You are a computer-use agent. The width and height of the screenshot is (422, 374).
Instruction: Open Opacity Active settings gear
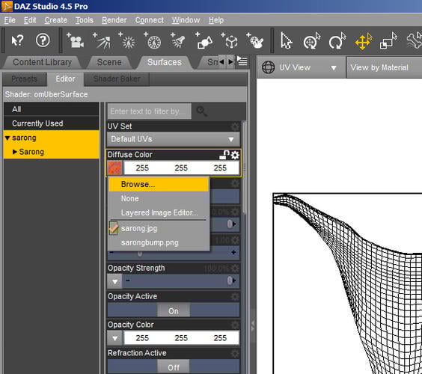[235, 296]
